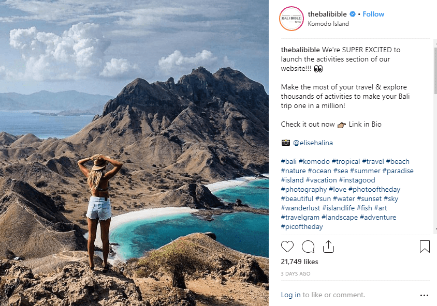
Task: Open comments via speech bubble icon
Action: point(308,247)
